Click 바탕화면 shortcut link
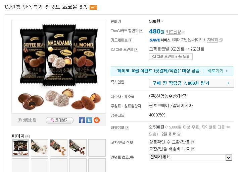238x172 pixels. click(x=27, y=120)
